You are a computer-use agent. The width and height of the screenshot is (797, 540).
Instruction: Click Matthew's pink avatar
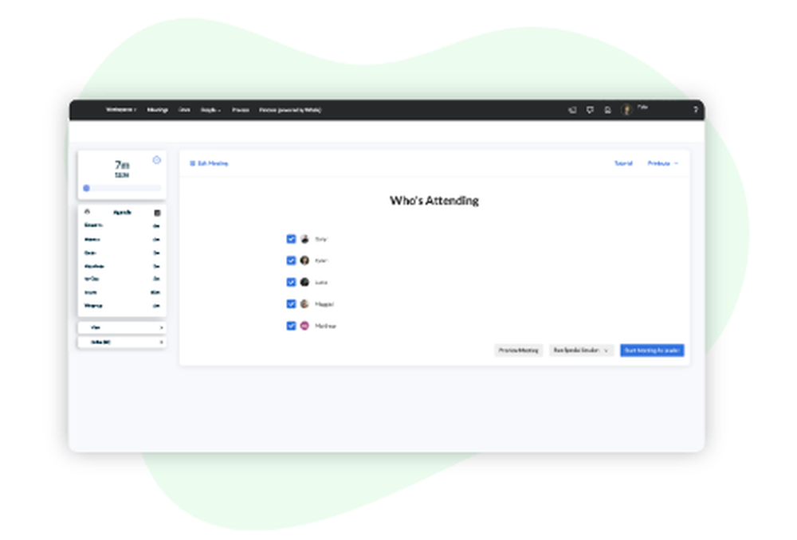click(304, 326)
